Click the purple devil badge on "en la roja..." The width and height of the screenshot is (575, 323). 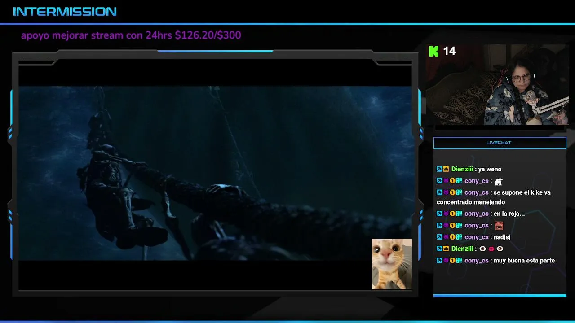pos(446,214)
